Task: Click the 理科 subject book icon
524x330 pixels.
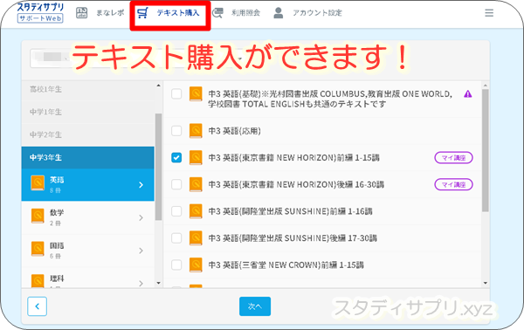Action: [x=38, y=280]
